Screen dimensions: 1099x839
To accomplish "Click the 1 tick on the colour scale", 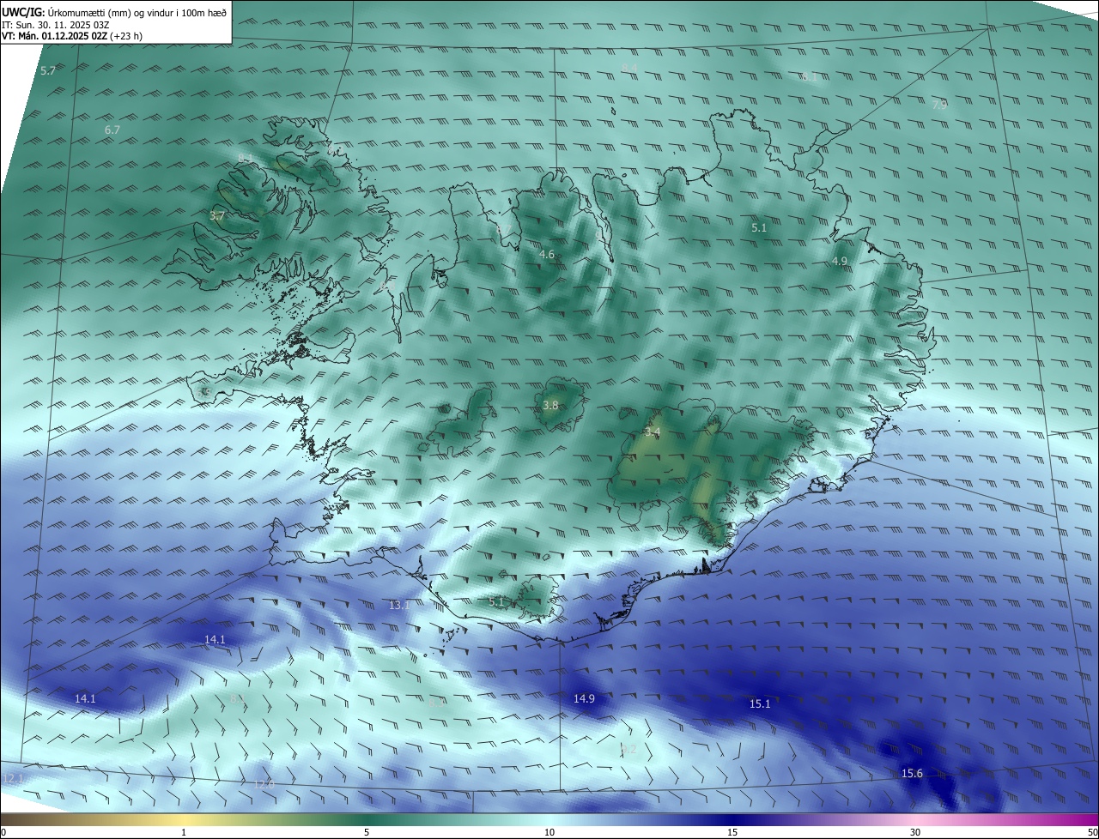I will pyautogui.click(x=184, y=832).
